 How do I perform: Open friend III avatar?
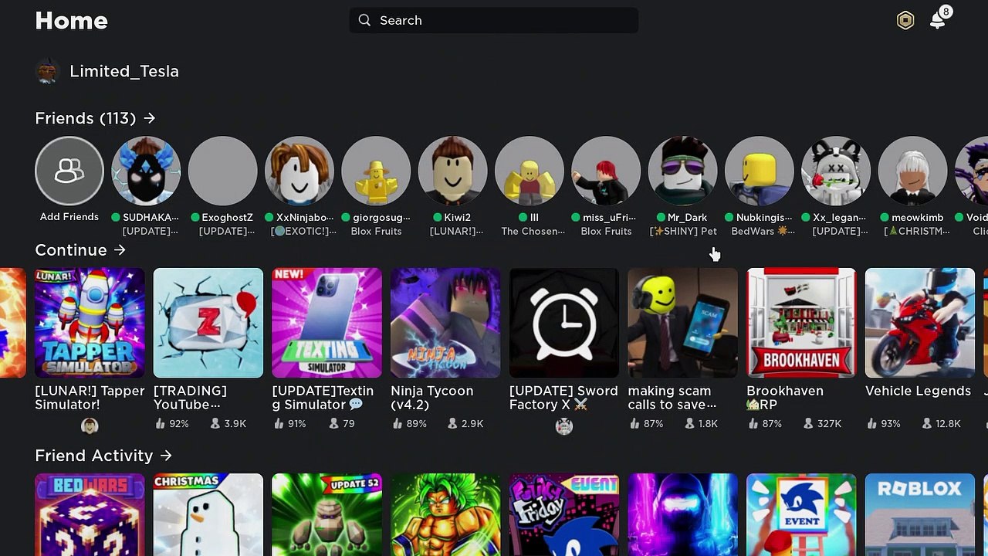530,171
